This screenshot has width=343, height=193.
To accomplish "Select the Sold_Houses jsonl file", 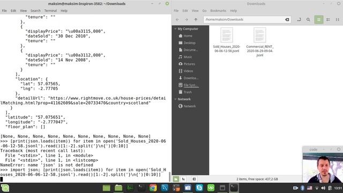I will pos(227,40).
